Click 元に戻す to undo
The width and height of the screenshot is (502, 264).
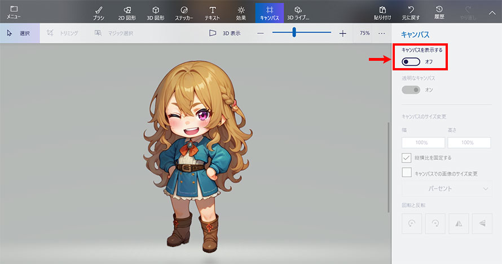(x=411, y=13)
